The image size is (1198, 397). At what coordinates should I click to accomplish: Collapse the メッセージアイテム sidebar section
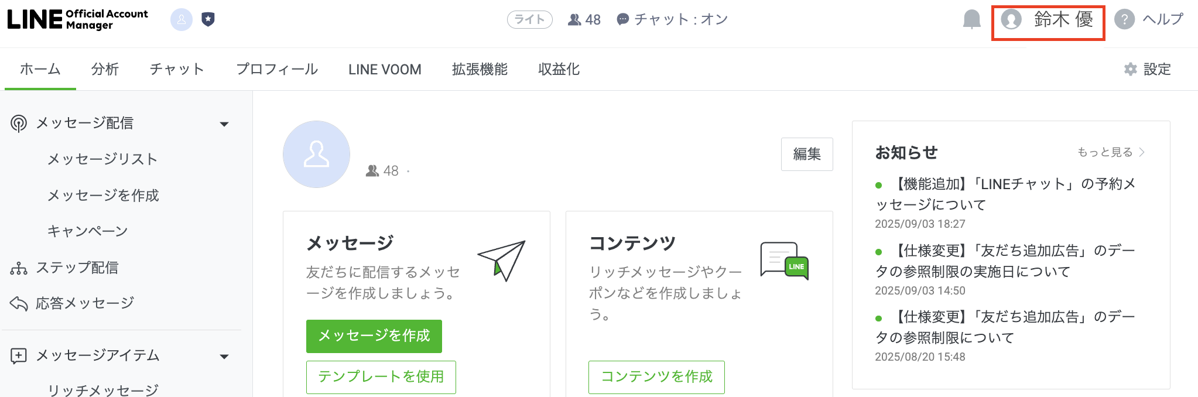[224, 356]
